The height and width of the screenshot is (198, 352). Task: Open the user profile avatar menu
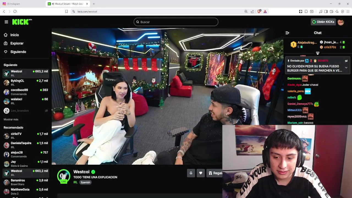[x=341, y=22]
